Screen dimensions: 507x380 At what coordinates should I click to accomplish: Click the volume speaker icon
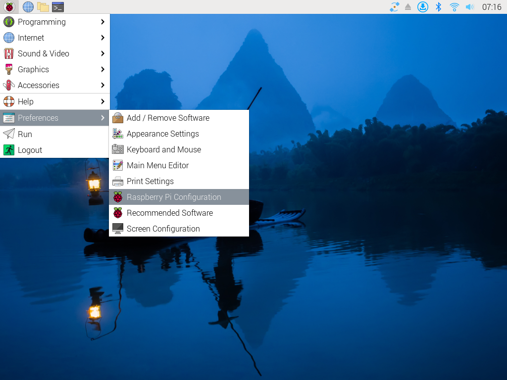coord(470,7)
